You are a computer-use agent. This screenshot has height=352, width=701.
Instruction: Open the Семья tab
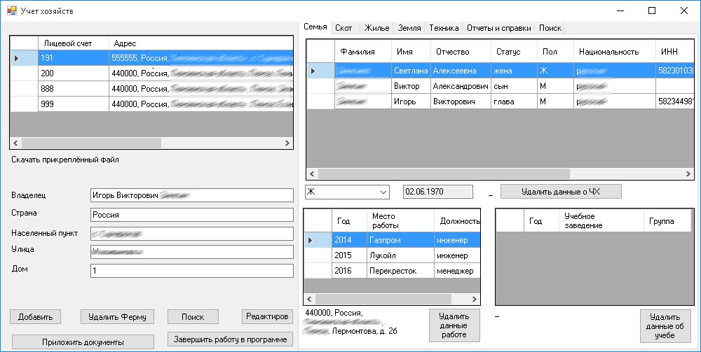click(x=315, y=27)
